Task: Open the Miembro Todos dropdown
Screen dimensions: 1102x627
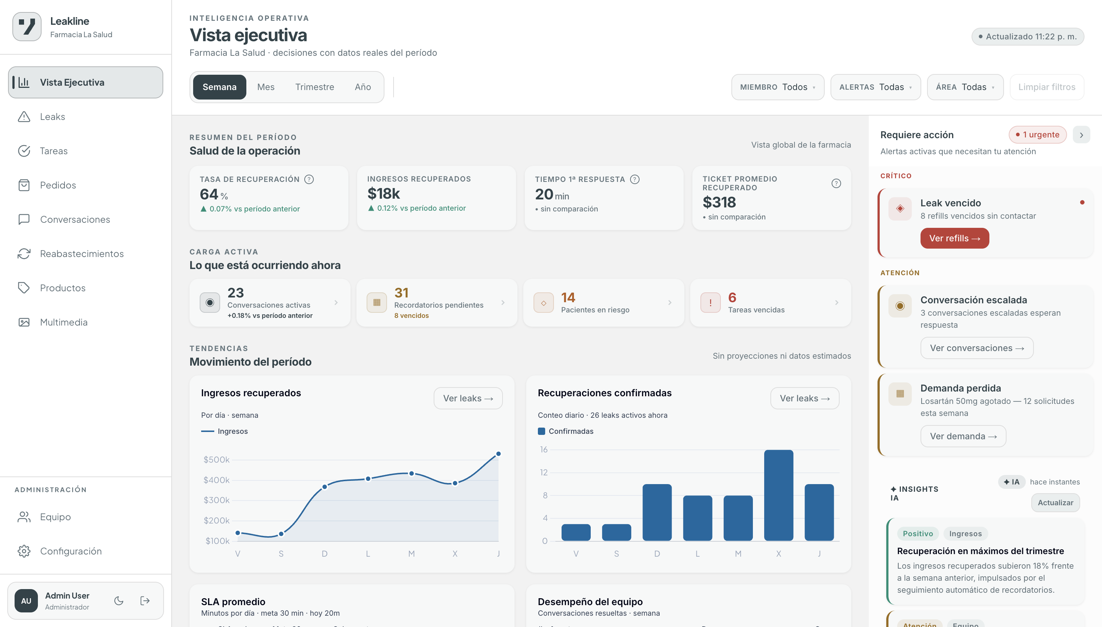Action: [x=778, y=87]
